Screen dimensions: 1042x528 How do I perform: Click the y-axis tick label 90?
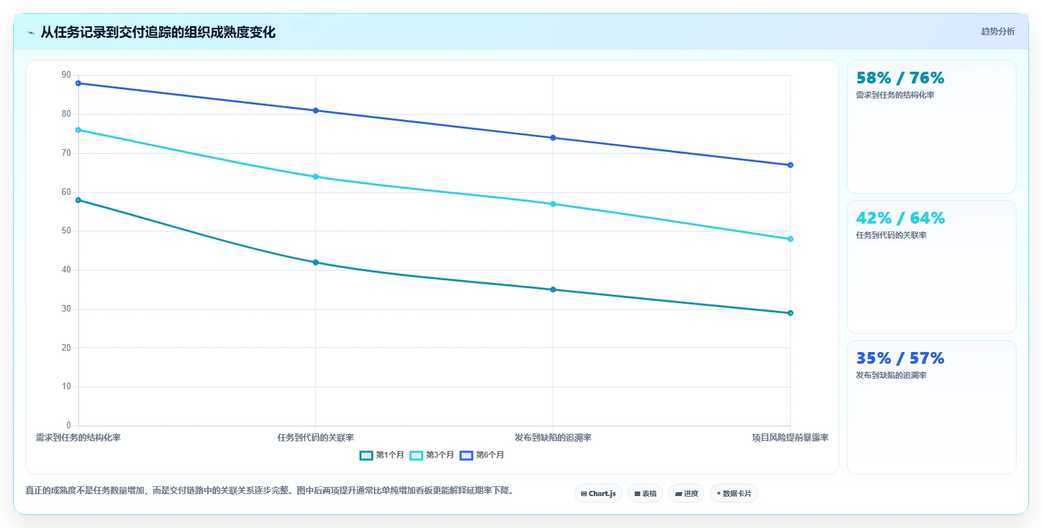click(x=67, y=75)
